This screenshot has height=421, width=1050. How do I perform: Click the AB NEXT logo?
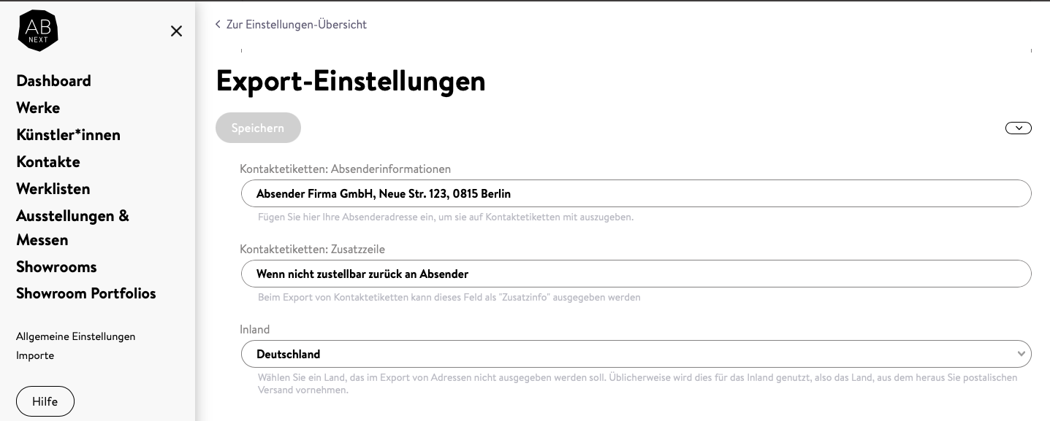38,31
